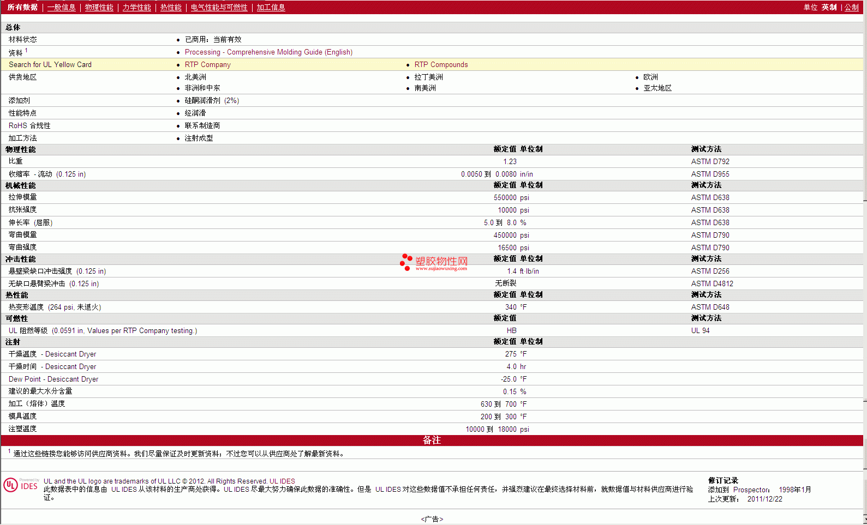Click the 无断裂 value
This screenshot has height=525, width=867.
point(505,283)
